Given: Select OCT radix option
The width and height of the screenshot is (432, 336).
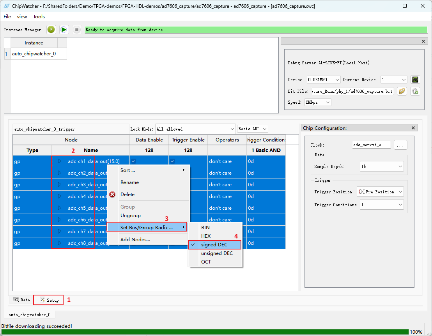Looking at the screenshot, I should pos(215,262).
